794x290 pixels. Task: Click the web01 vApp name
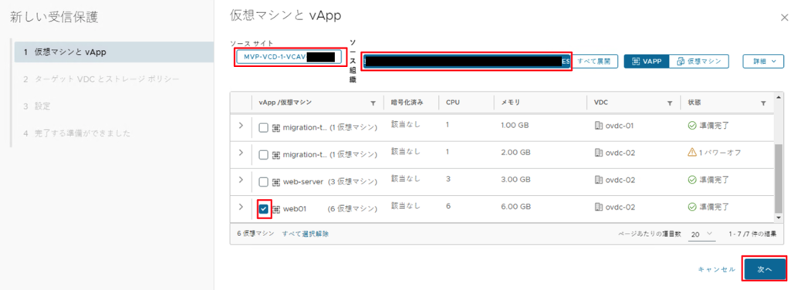coord(296,208)
